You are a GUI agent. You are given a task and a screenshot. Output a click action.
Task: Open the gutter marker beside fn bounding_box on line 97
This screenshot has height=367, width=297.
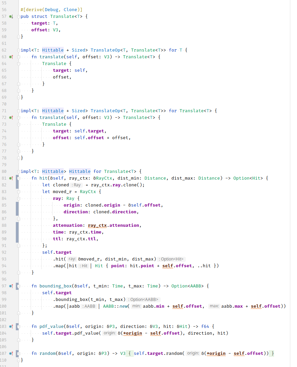11,286
